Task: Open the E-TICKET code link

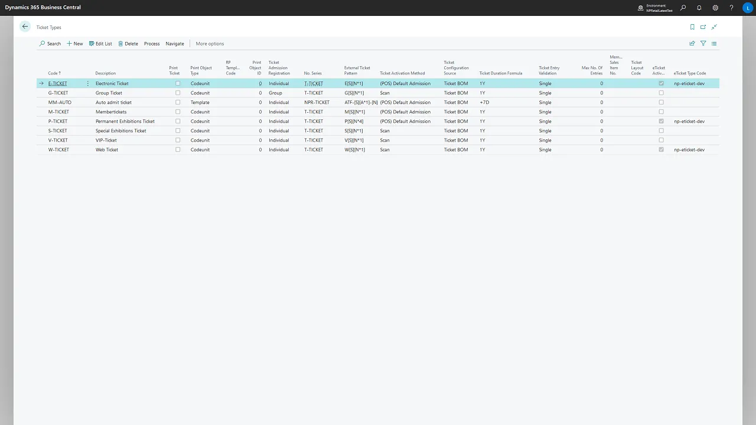Action: (x=58, y=84)
